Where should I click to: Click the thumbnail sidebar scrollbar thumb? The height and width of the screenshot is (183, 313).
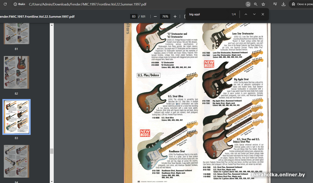(52, 151)
